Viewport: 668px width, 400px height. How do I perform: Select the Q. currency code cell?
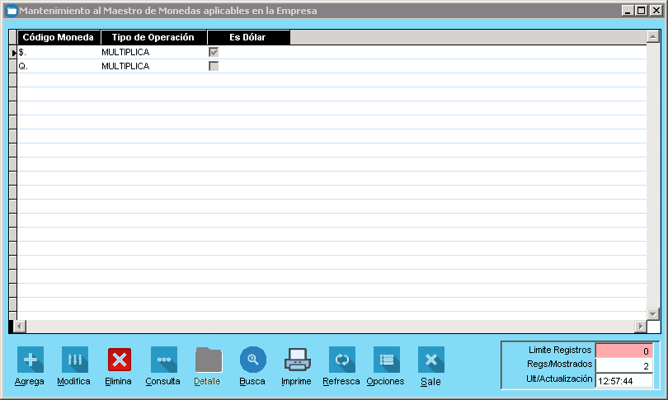pyautogui.click(x=58, y=66)
